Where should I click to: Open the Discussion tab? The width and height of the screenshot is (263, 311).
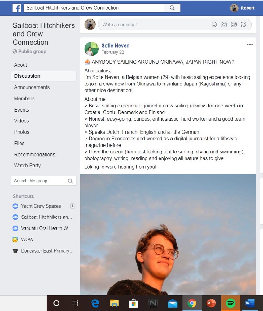pos(27,76)
